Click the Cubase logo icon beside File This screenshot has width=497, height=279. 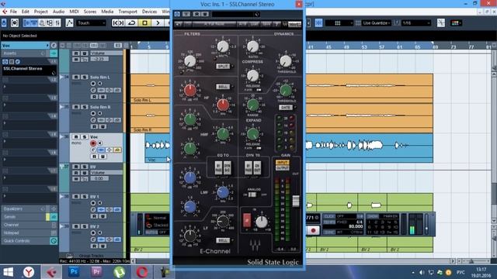tap(5, 12)
